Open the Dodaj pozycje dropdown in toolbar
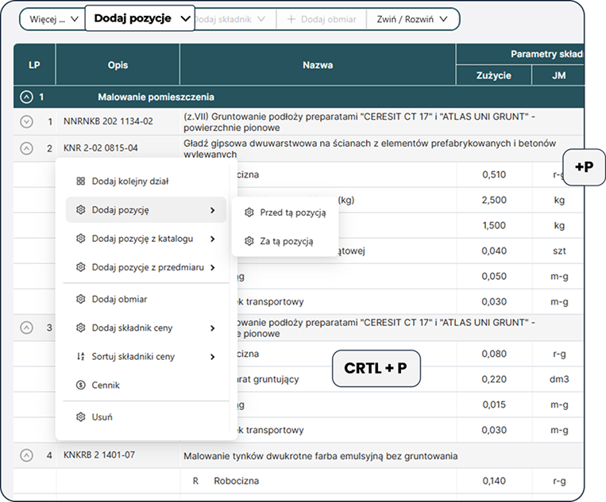 [141, 18]
